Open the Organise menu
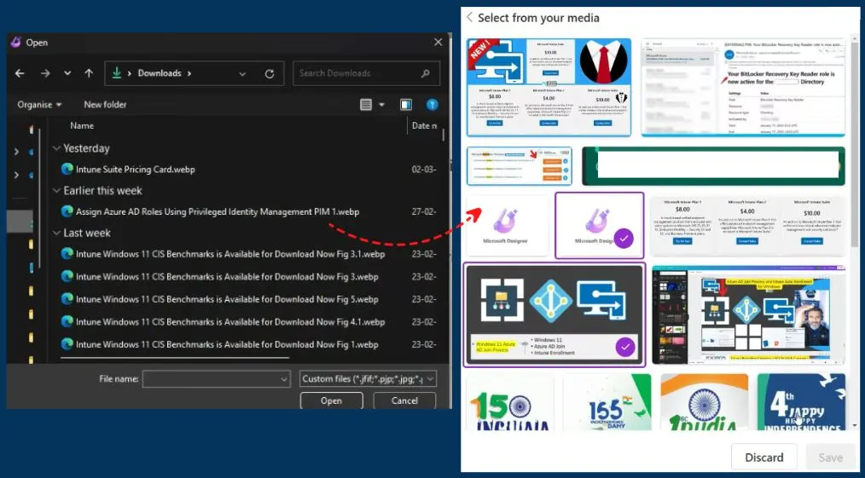Viewport: 865px width, 478px height. tap(39, 105)
